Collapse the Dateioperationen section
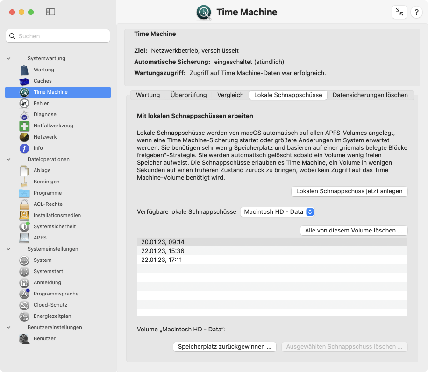The image size is (428, 372). [8, 159]
